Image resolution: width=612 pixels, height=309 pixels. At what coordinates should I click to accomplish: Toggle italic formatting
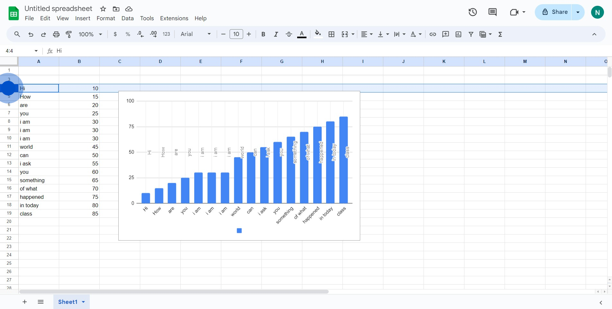[276, 34]
